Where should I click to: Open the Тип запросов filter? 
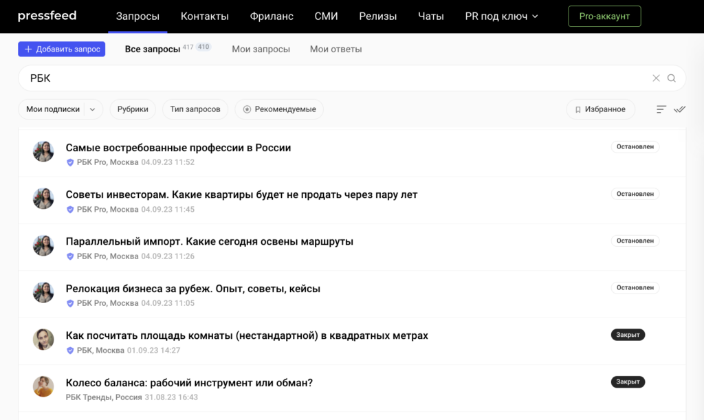coord(195,109)
